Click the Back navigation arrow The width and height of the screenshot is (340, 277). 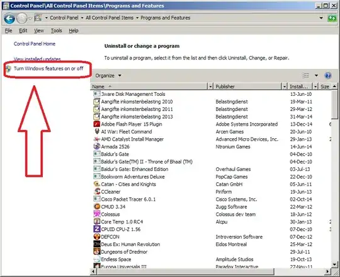(9, 18)
